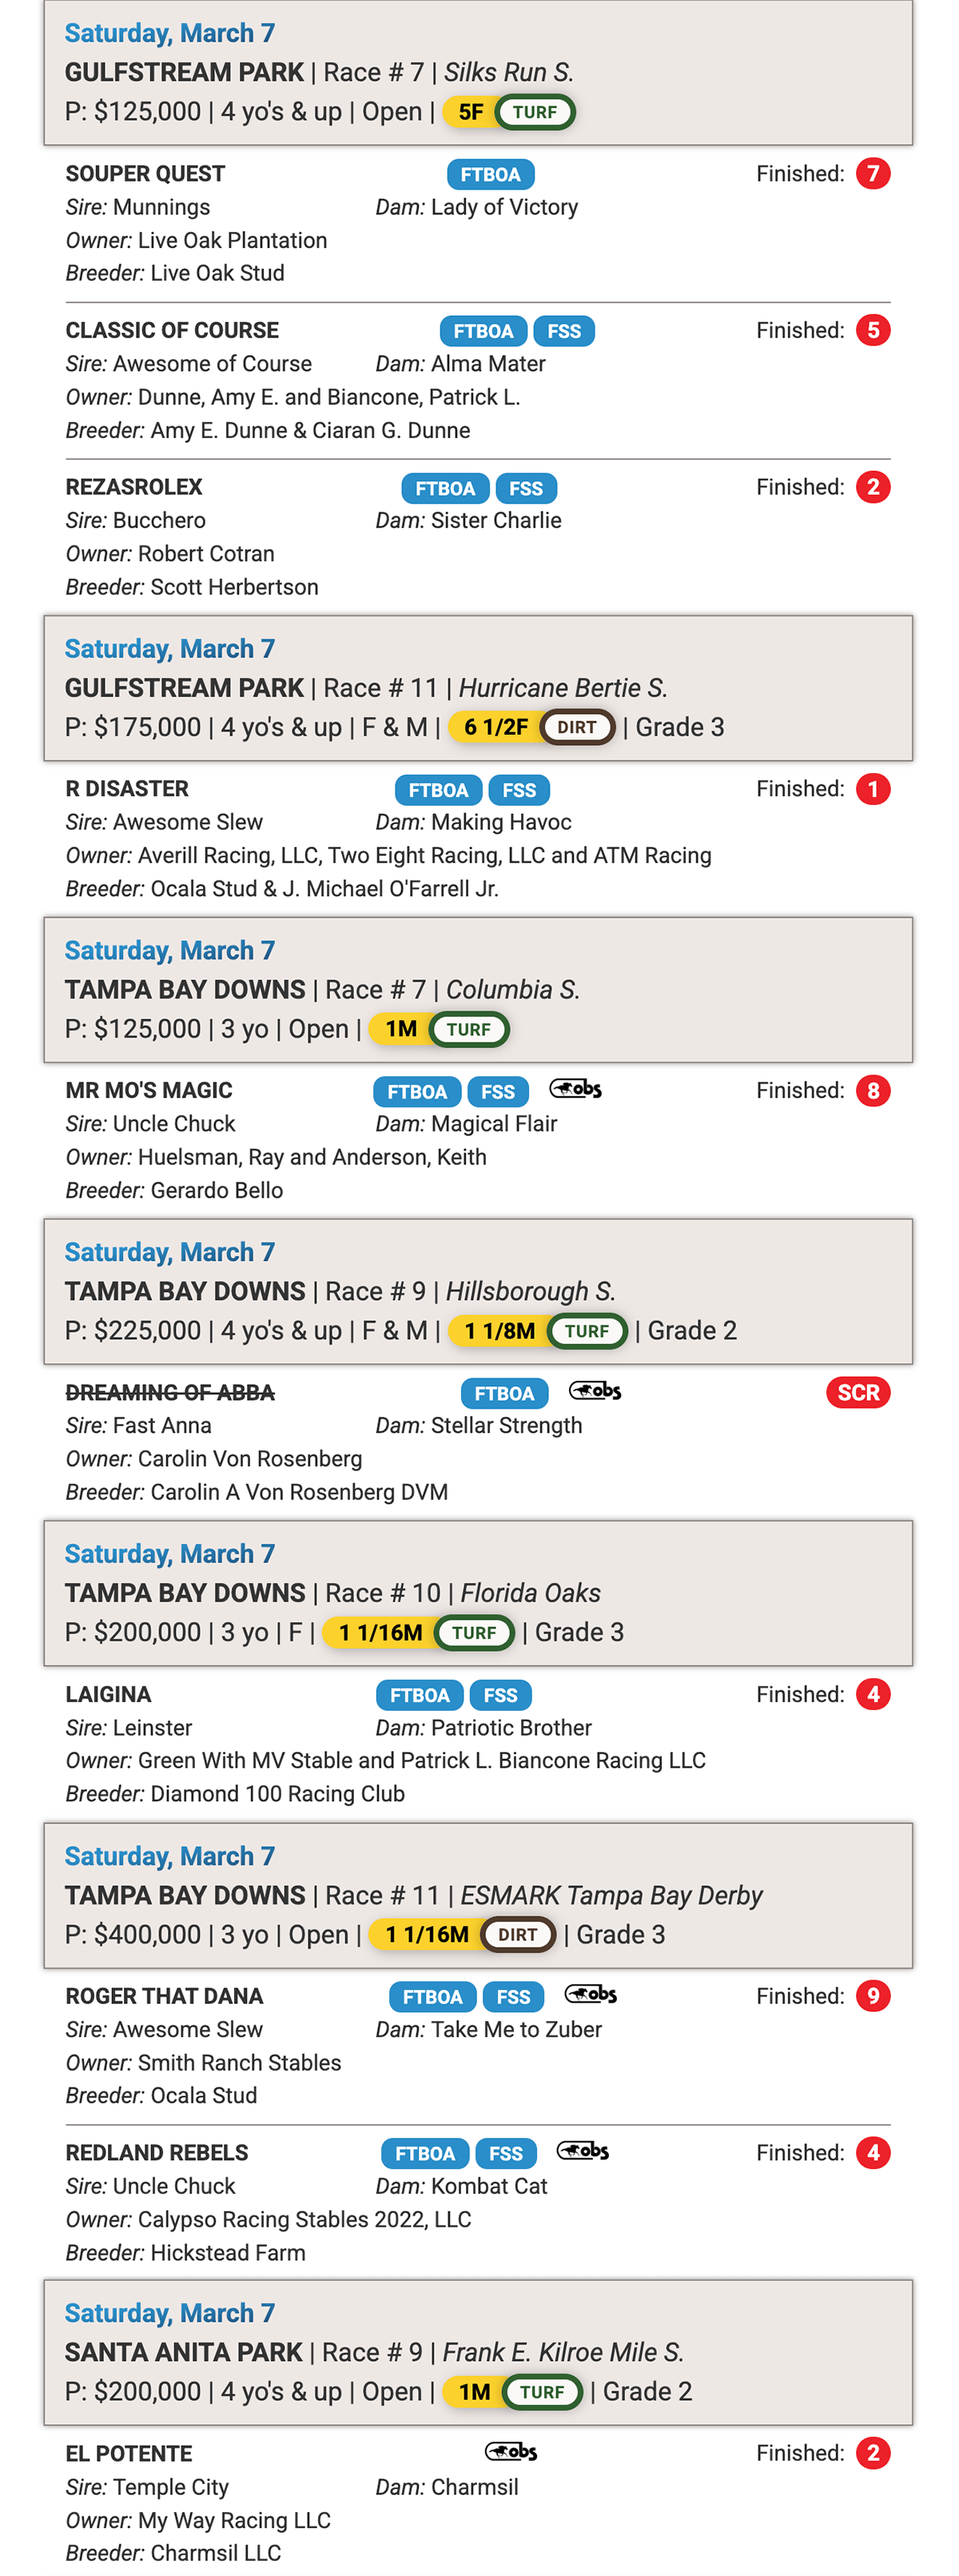Open the ESMARK Tampa Bay Derby race title
Screen dimensions: 959x2576
click(611, 1896)
